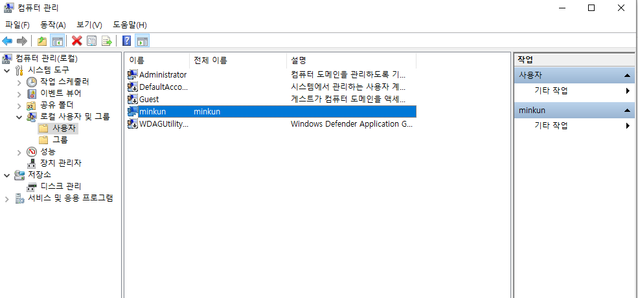Image resolution: width=638 pixels, height=298 pixels.
Task: Collapse the 로컬 사용자 및 그룹 node
Action: [19, 118]
